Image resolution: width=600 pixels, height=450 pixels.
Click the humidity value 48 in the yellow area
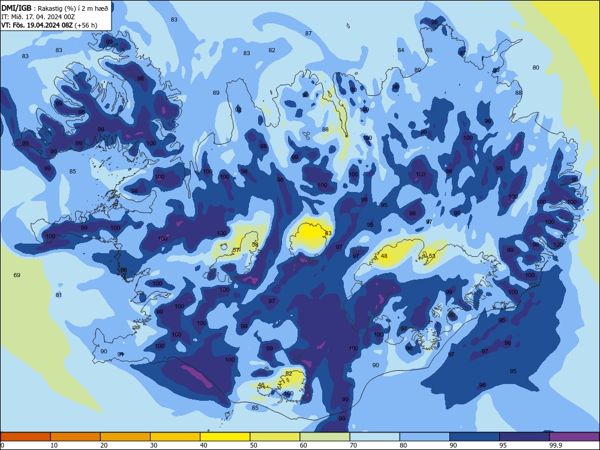pos(384,256)
